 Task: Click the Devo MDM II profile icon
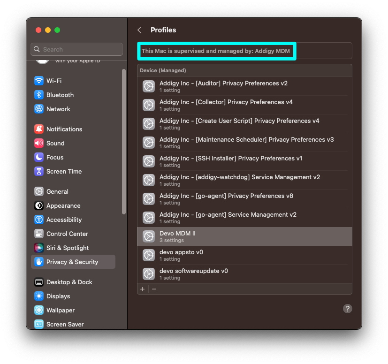click(149, 236)
